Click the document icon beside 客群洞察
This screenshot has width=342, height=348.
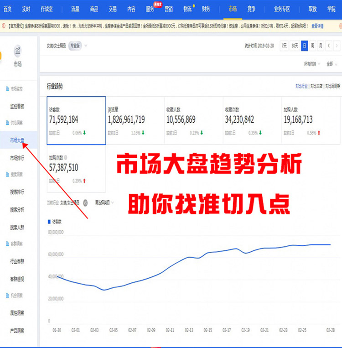point(7,244)
